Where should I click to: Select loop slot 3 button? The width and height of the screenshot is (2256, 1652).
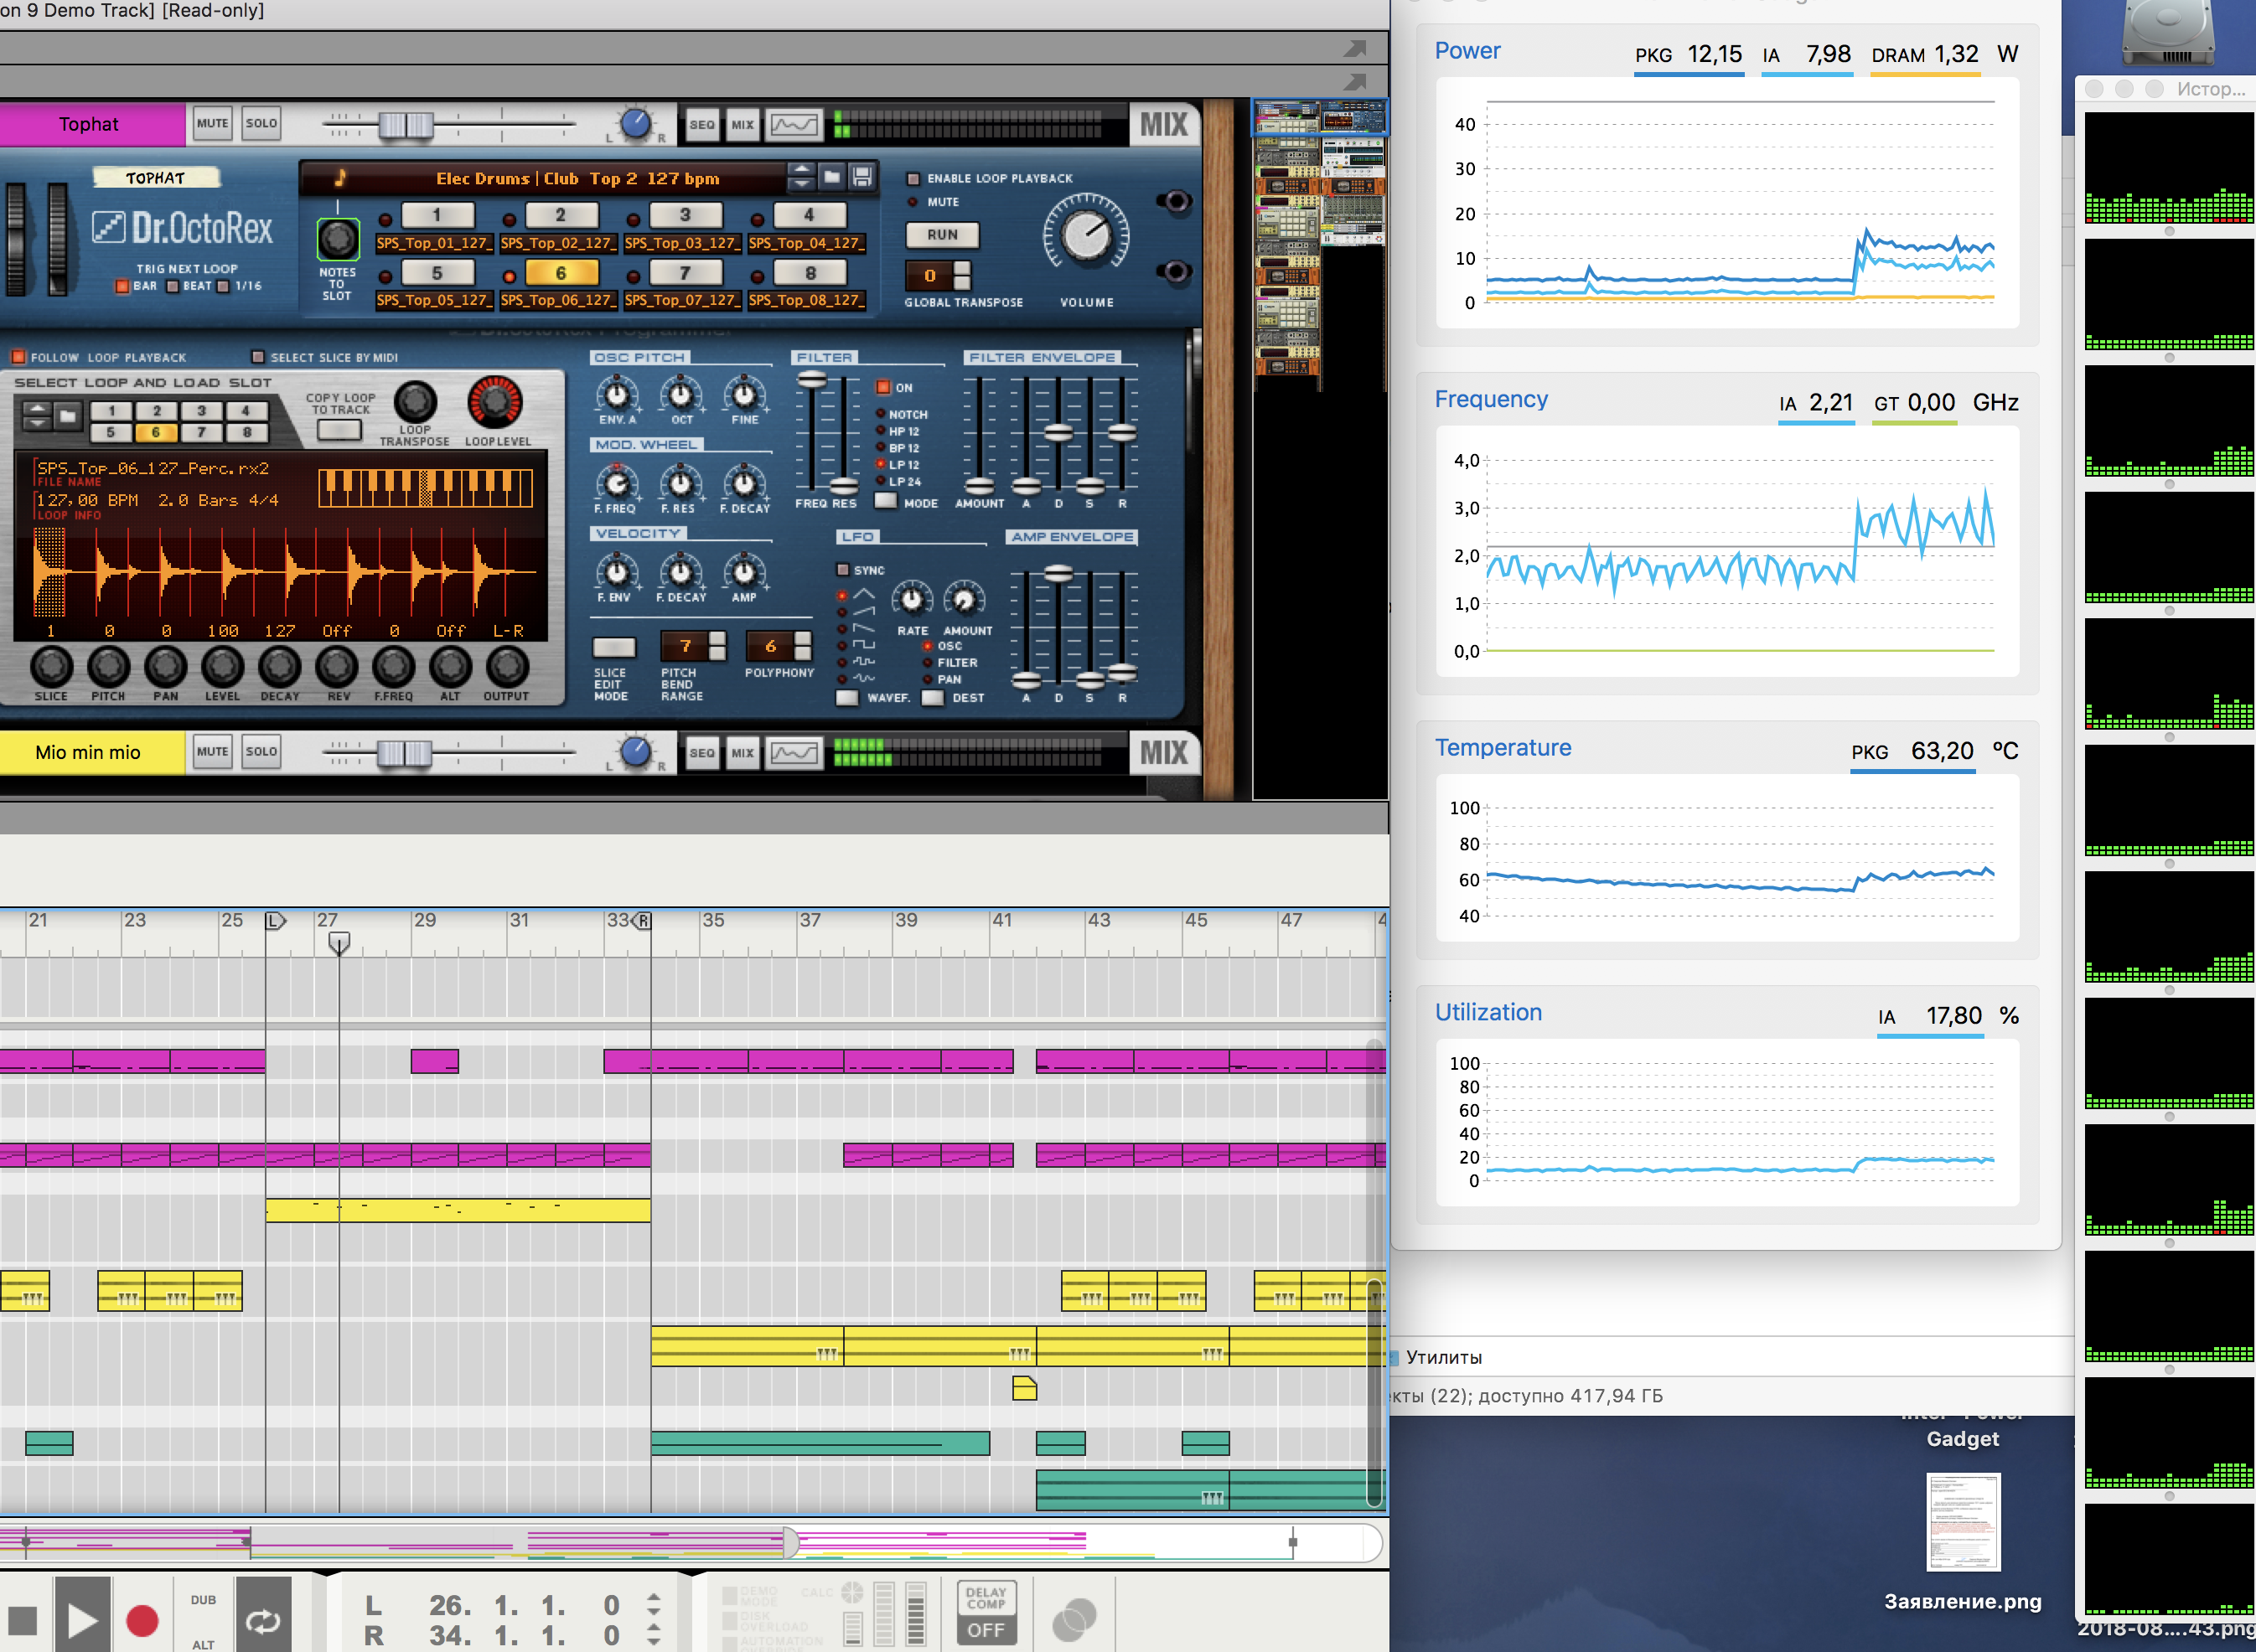click(686, 215)
